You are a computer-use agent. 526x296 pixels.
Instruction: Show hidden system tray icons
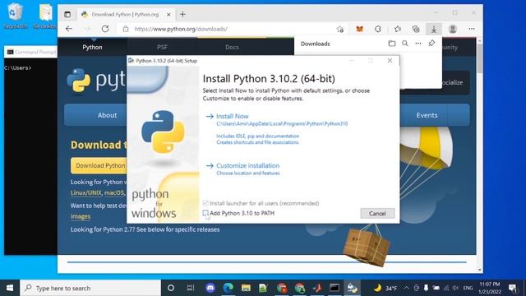[x=406, y=288]
